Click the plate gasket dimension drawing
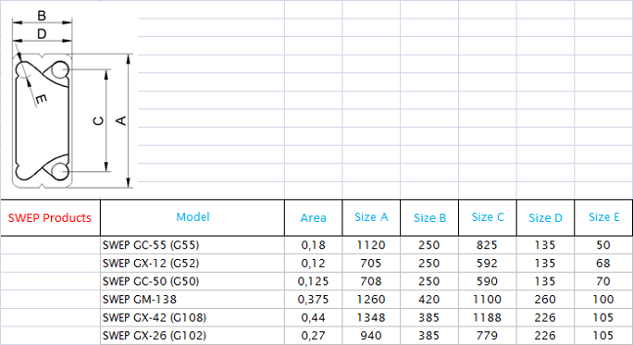Viewport: 633px width, 345px height. click(x=73, y=99)
